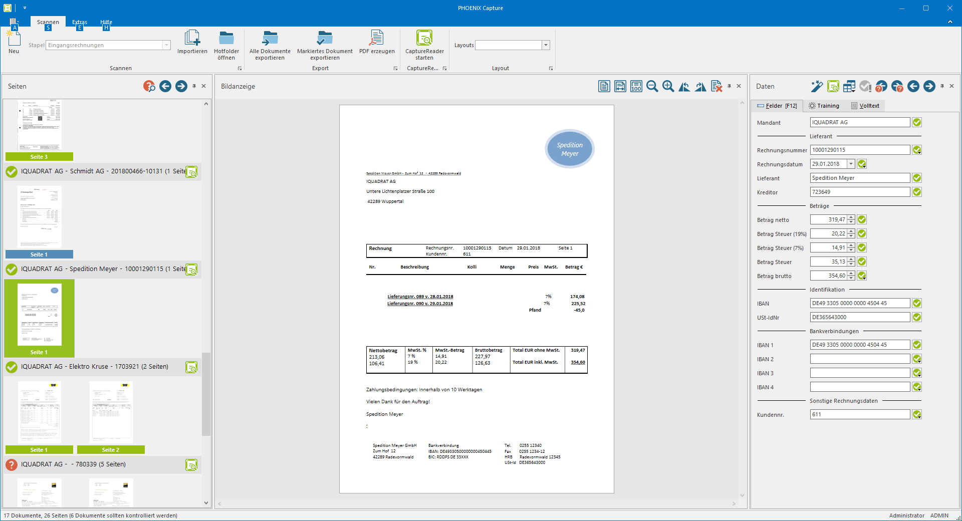Click PDF erzeugen
This screenshot has height=521, width=962.
[x=377, y=42]
